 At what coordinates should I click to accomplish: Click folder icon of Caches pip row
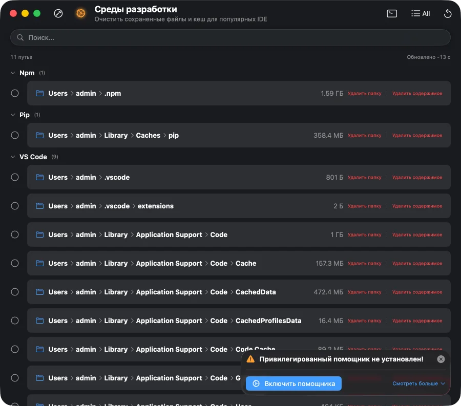(x=39, y=136)
